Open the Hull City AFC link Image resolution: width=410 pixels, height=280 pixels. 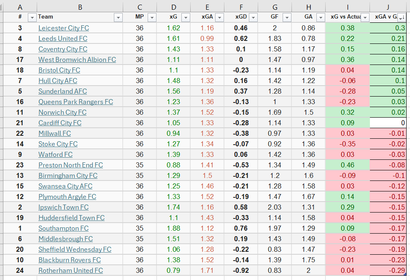tap(58, 81)
